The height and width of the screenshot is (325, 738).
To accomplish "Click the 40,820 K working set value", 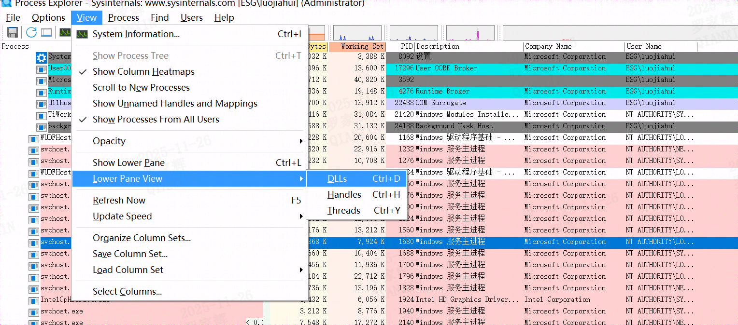I will coord(369,80).
